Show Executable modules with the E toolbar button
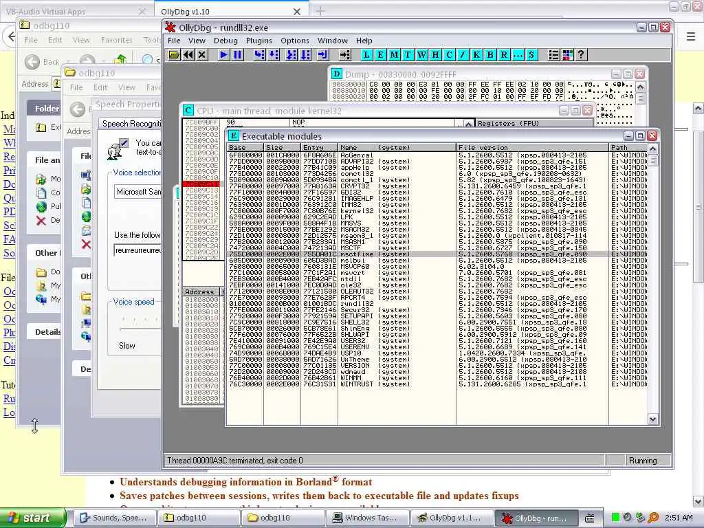Viewport: 704px width, 528px height. click(x=380, y=55)
